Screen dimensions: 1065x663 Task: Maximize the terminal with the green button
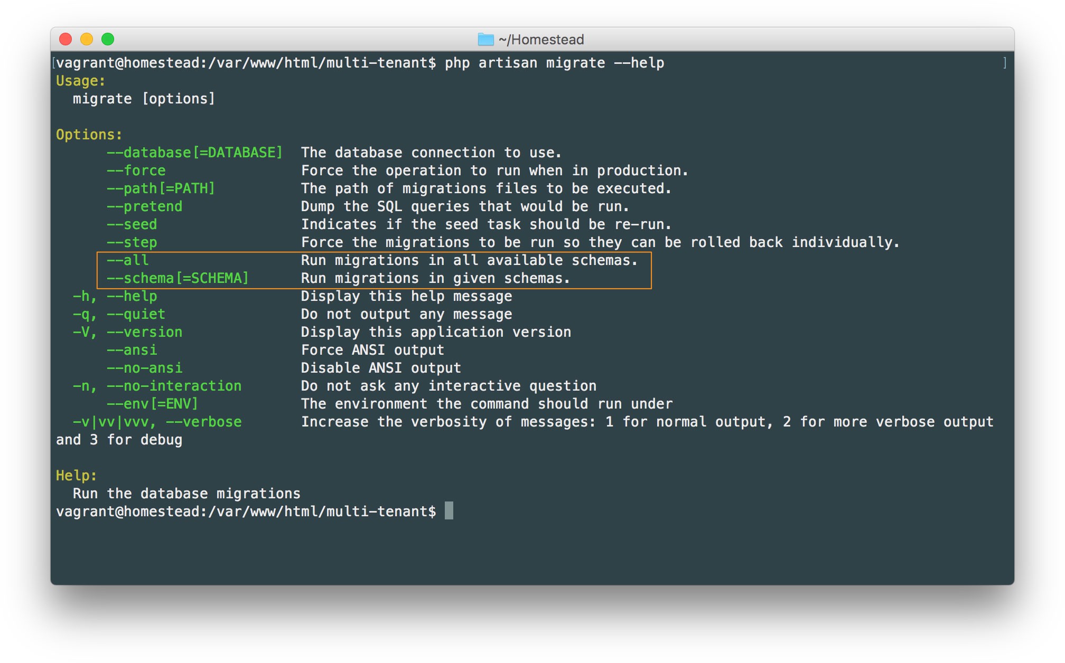tap(108, 39)
